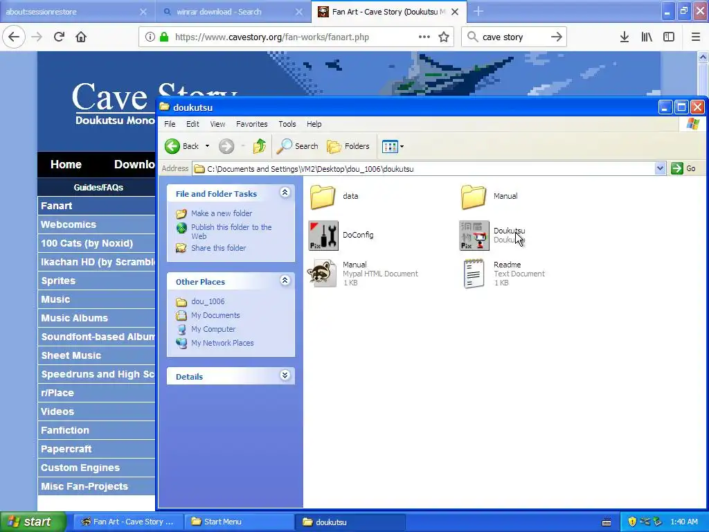The height and width of the screenshot is (532, 709).
Task: Open the data folder icon
Action: 323,196
